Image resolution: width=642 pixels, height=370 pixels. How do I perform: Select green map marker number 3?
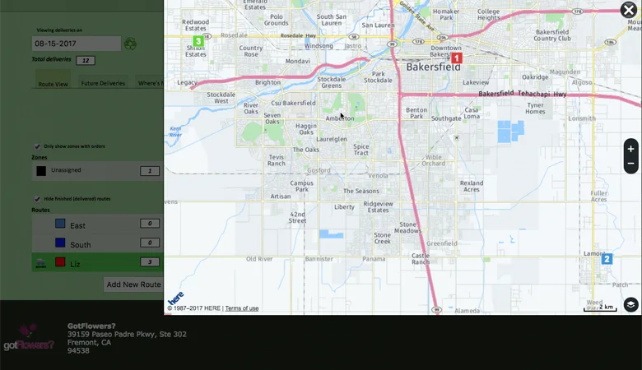tap(198, 41)
